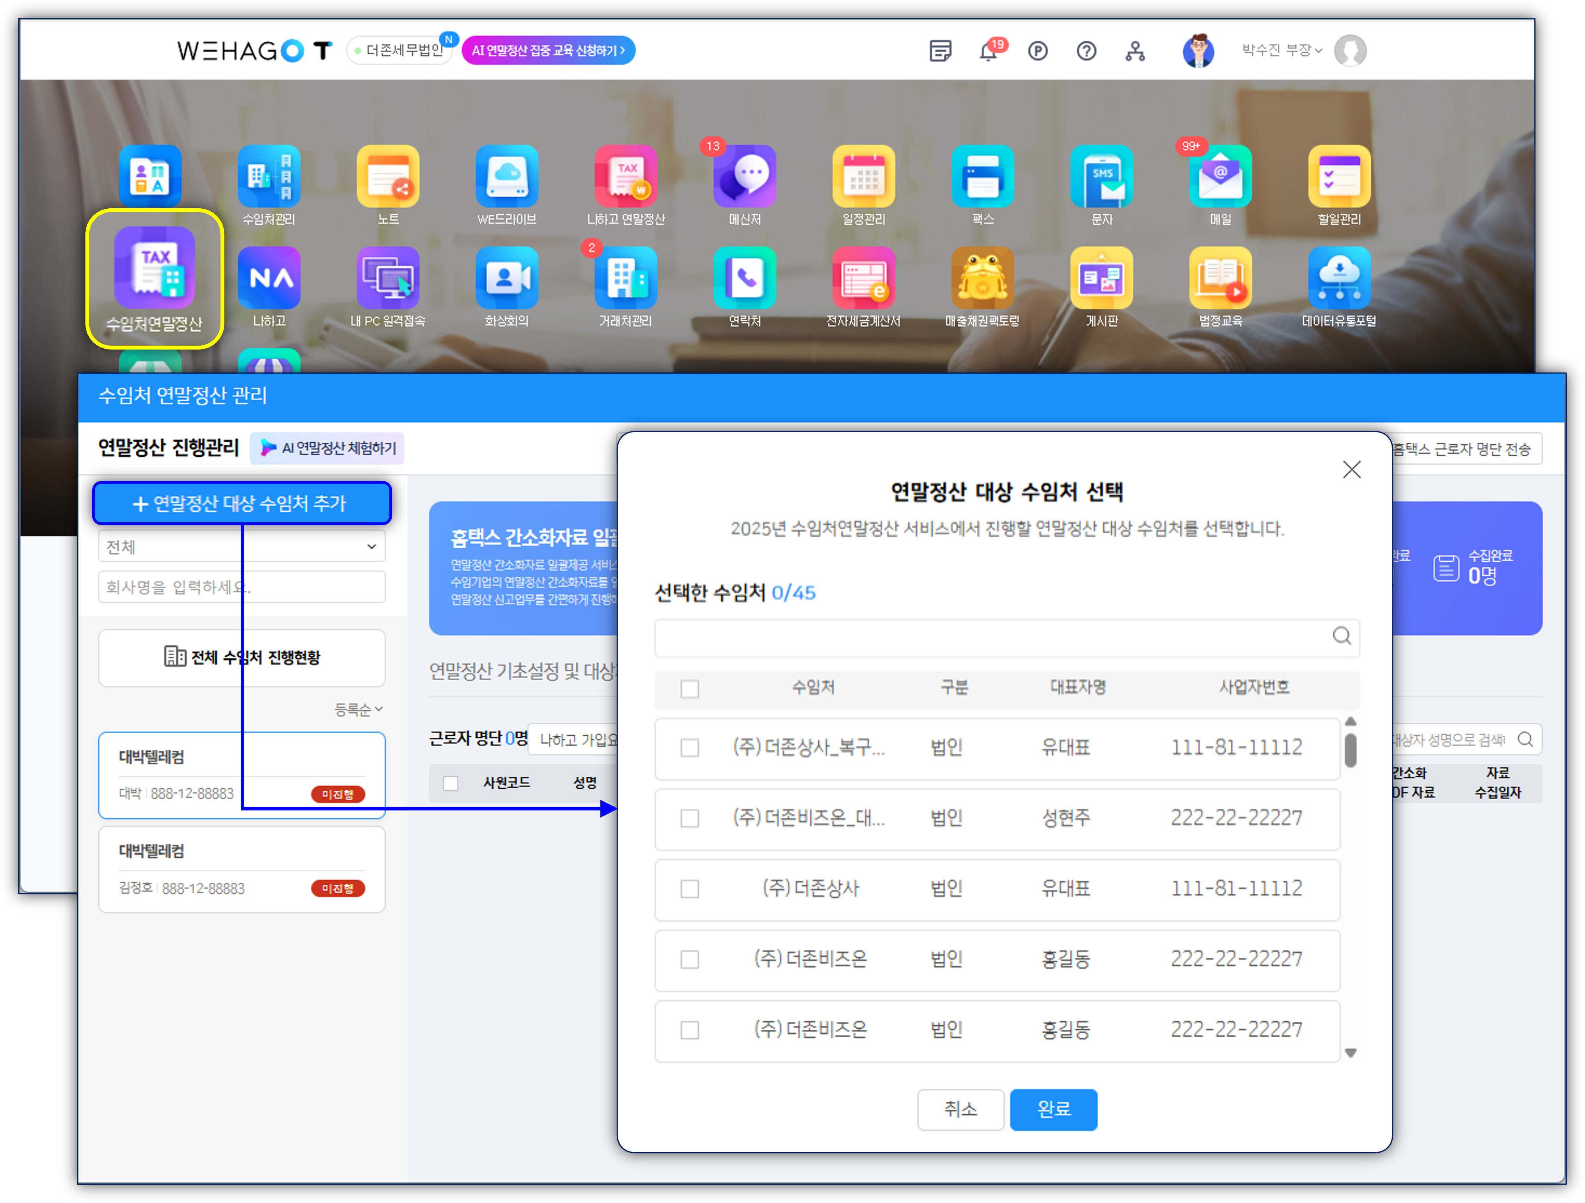Click 전체 수임처 진행현황 button
This screenshot has width=1585, height=1203.
coord(241,657)
